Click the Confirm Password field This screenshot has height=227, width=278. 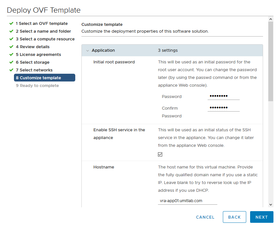pos(224,108)
